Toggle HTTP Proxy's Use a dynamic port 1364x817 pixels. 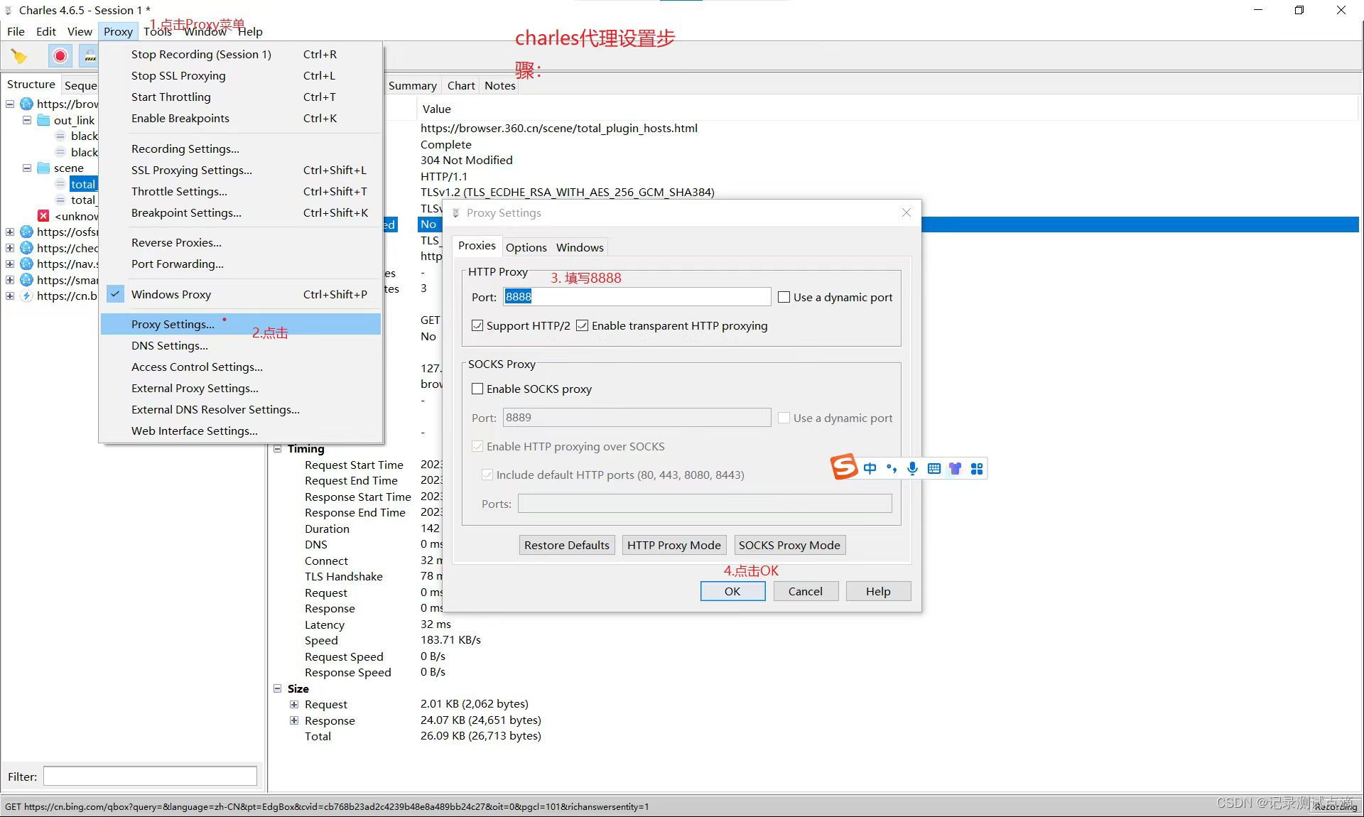coord(784,297)
